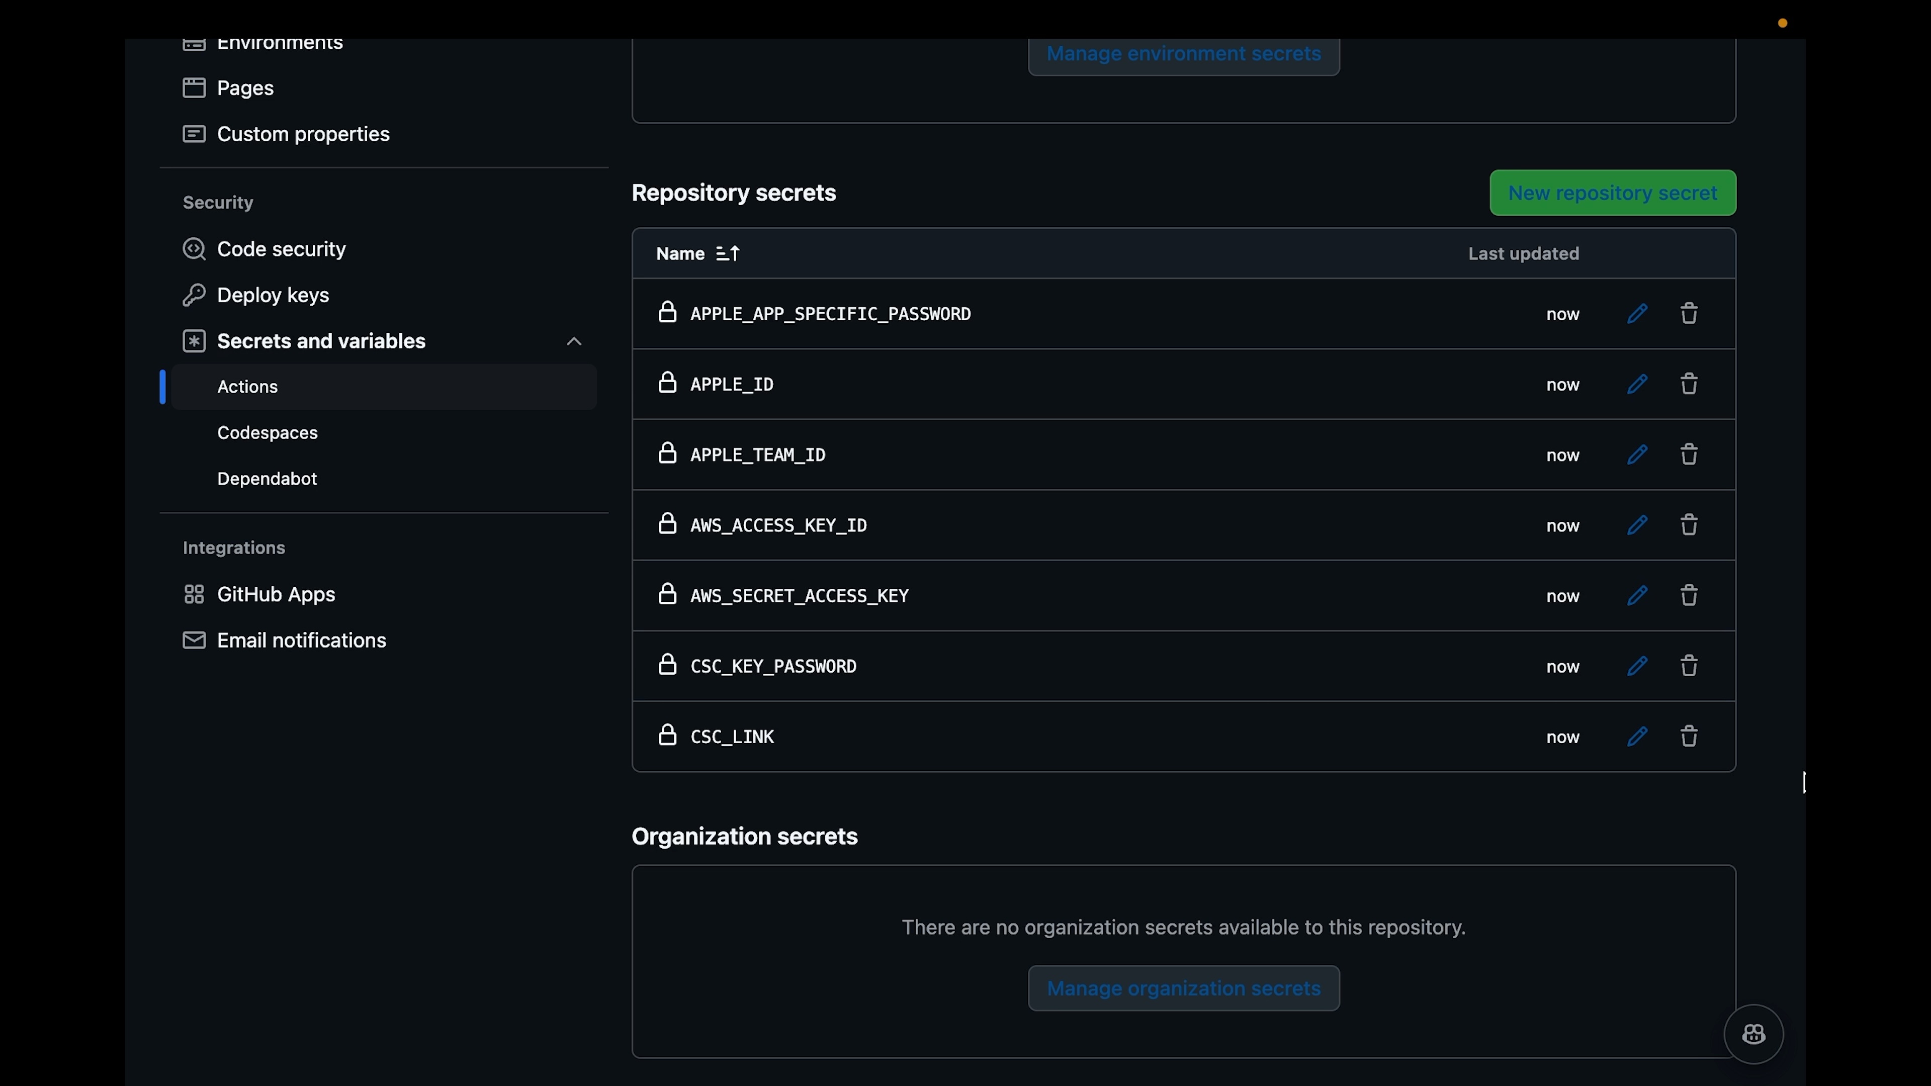Click New repository secret button
1931x1086 pixels.
pyautogui.click(x=1612, y=193)
